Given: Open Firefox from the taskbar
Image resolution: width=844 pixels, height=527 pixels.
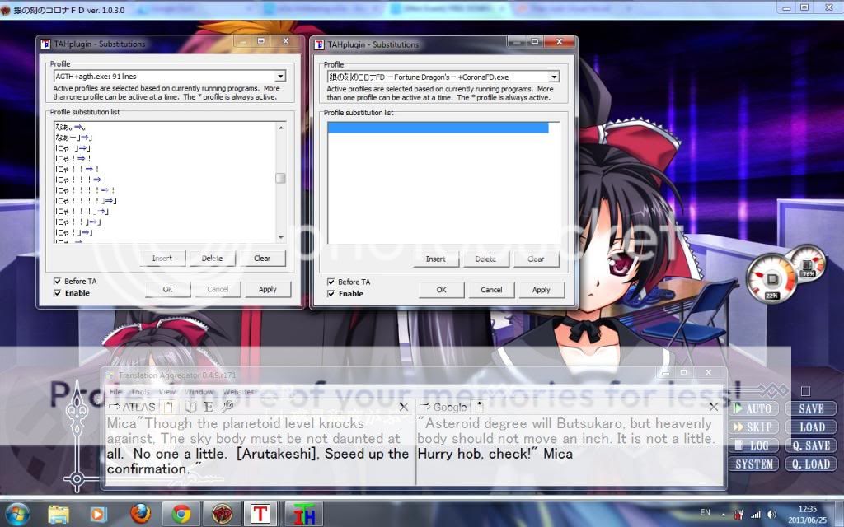Looking at the screenshot, I should click(141, 514).
